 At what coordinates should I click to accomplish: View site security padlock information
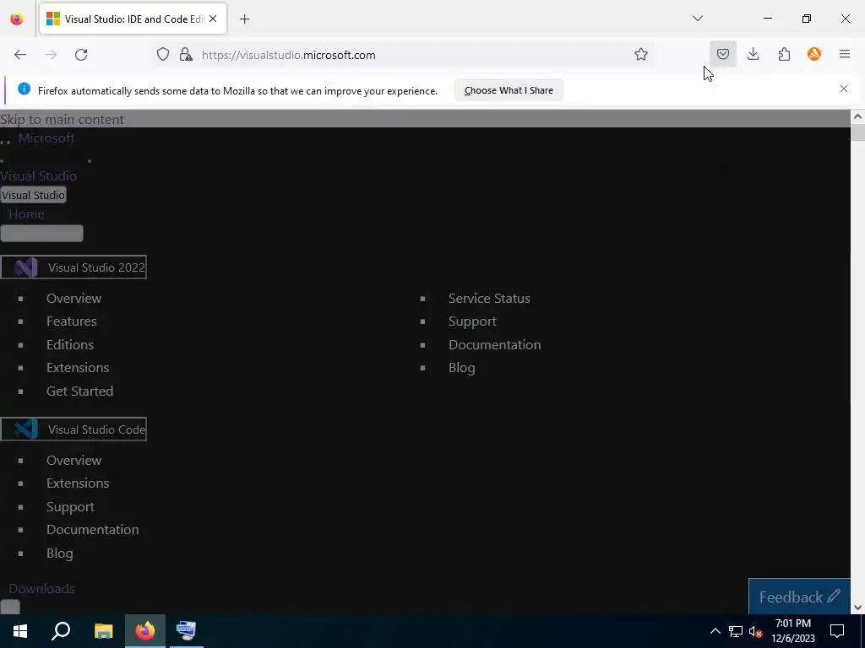click(x=186, y=55)
